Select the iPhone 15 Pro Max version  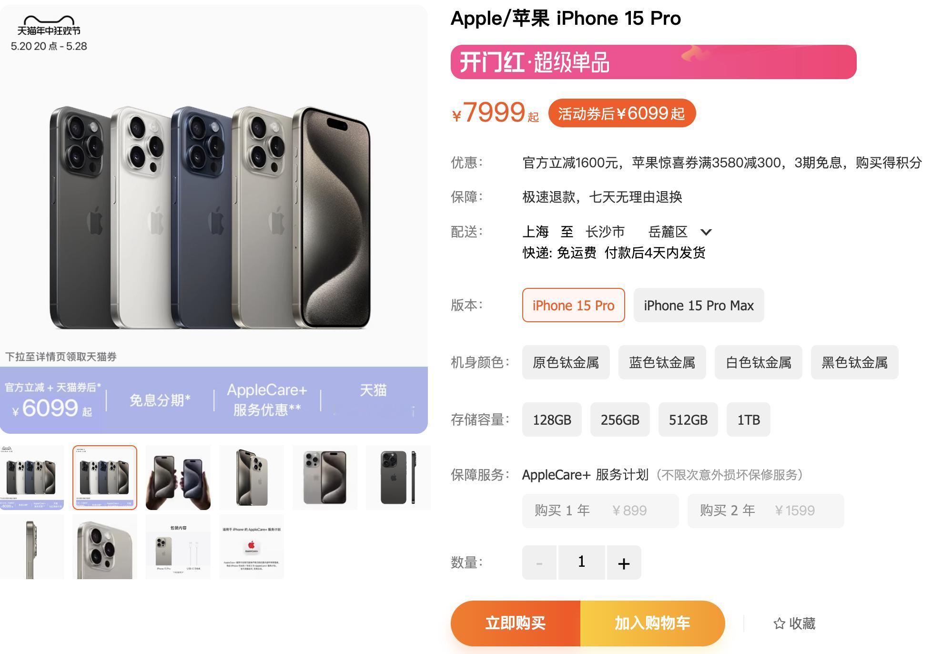click(x=699, y=305)
